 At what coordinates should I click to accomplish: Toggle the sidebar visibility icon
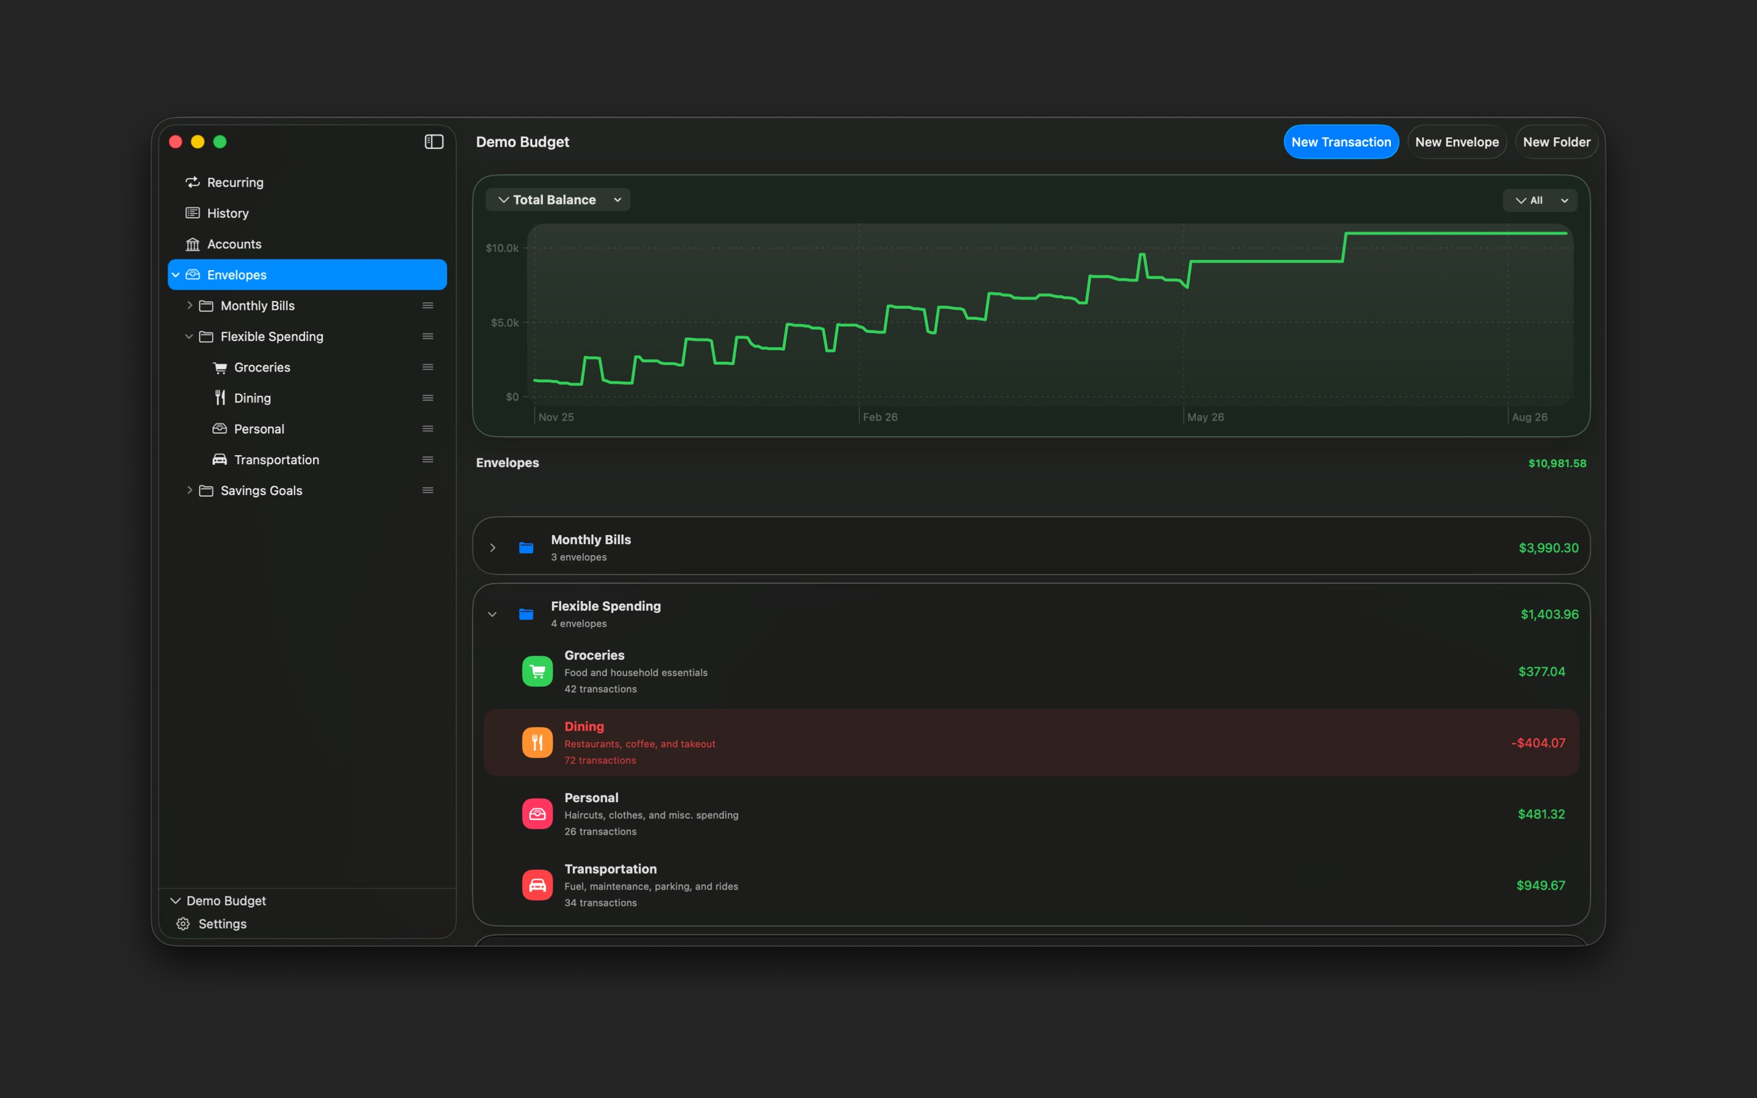click(x=433, y=142)
